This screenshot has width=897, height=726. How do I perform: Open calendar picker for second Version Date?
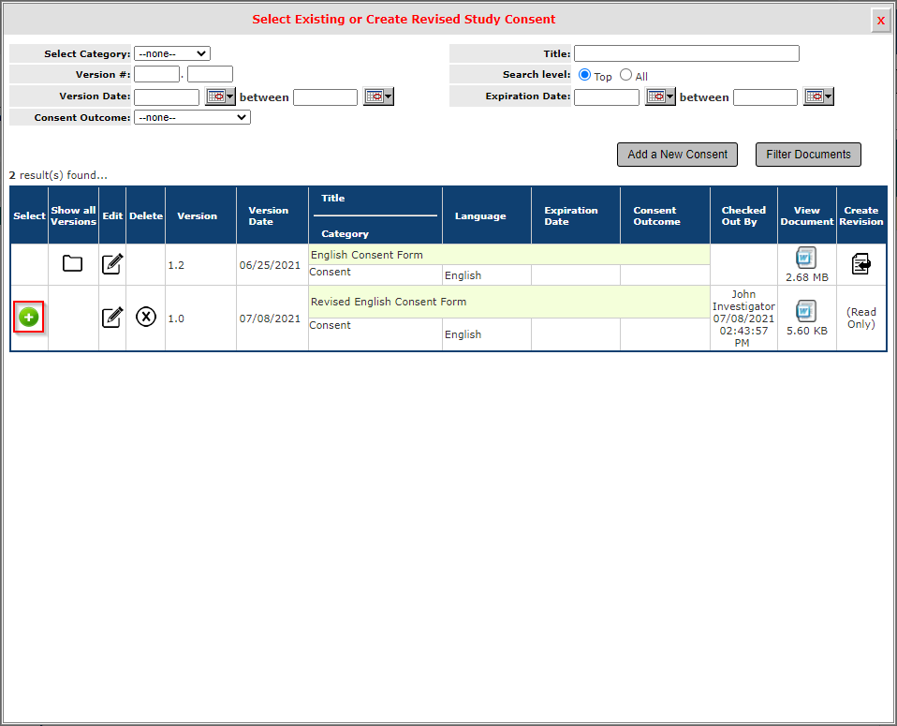pyautogui.click(x=378, y=96)
